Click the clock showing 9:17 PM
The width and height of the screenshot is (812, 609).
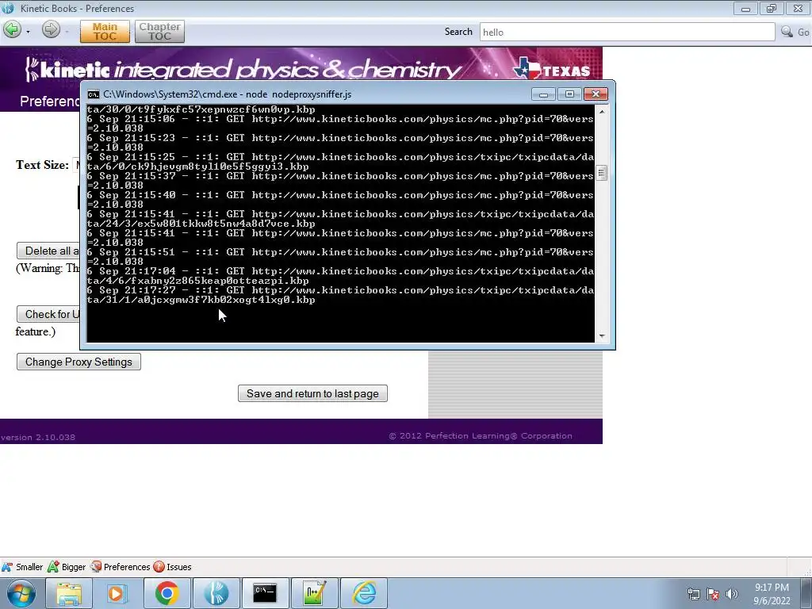[772, 594]
